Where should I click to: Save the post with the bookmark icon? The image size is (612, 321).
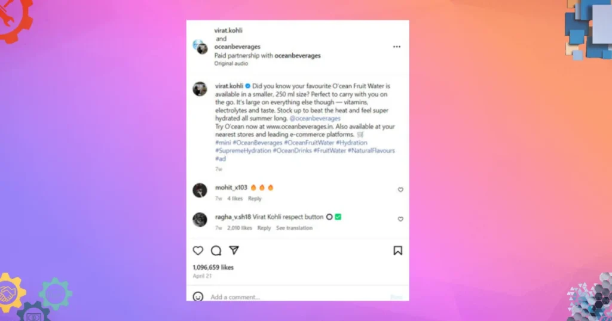click(397, 251)
